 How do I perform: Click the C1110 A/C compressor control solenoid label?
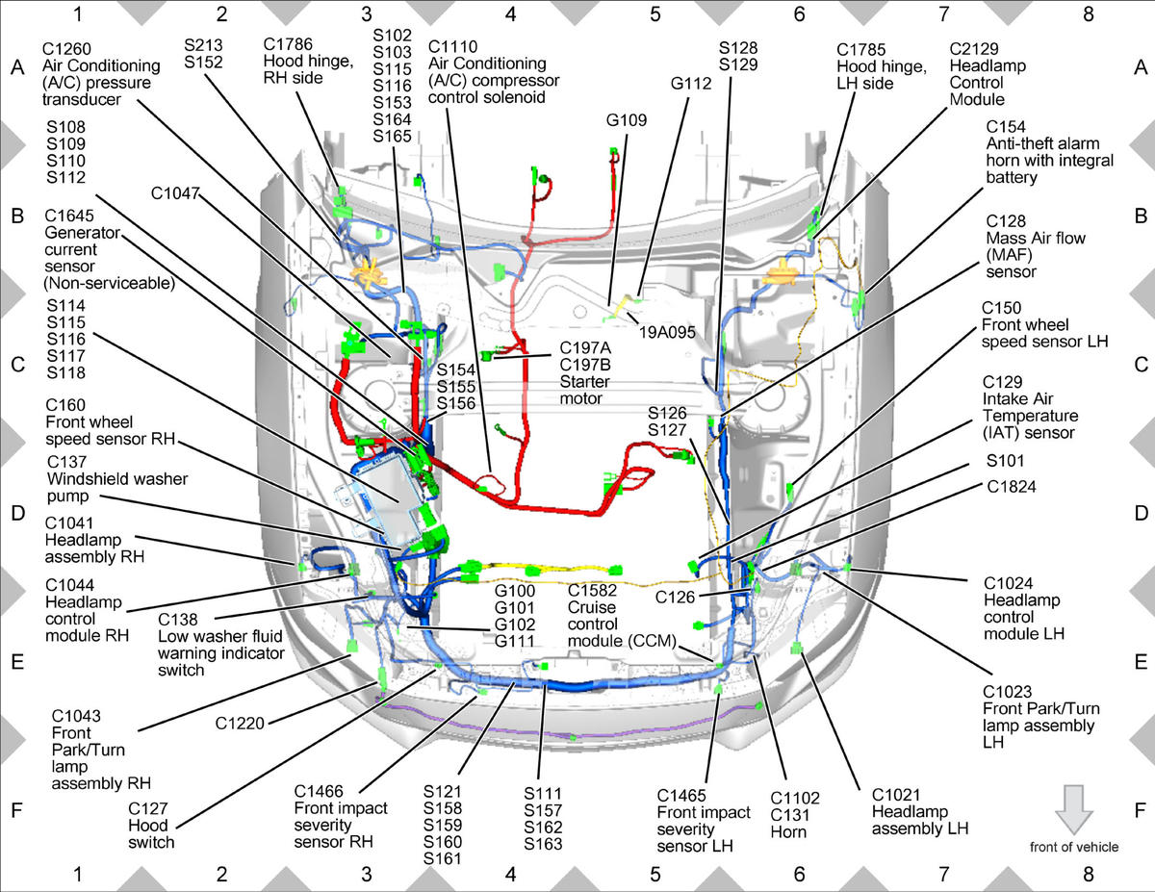(x=494, y=72)
